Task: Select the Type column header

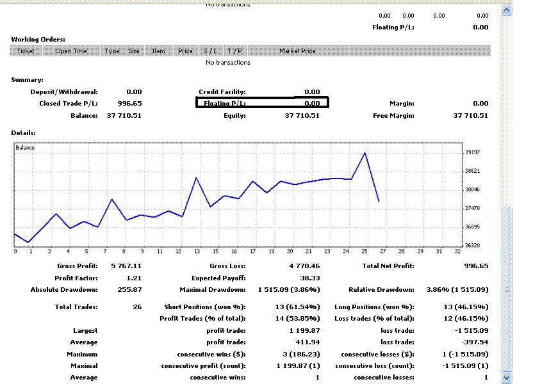Action: pos(112,51)
